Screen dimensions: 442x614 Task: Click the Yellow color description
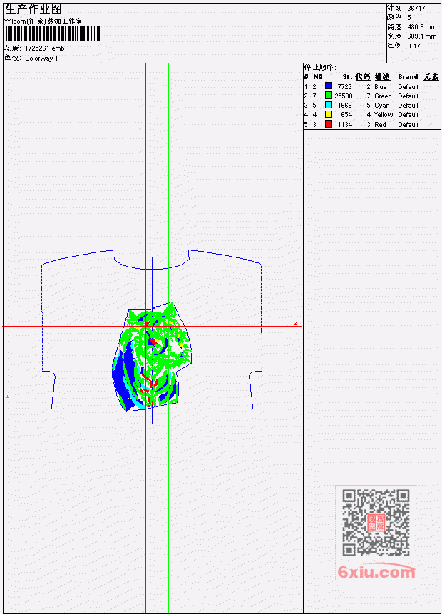coord(384,115)
